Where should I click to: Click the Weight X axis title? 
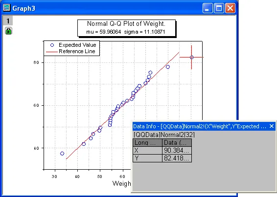pyautogui.click(x=122, y=183)
